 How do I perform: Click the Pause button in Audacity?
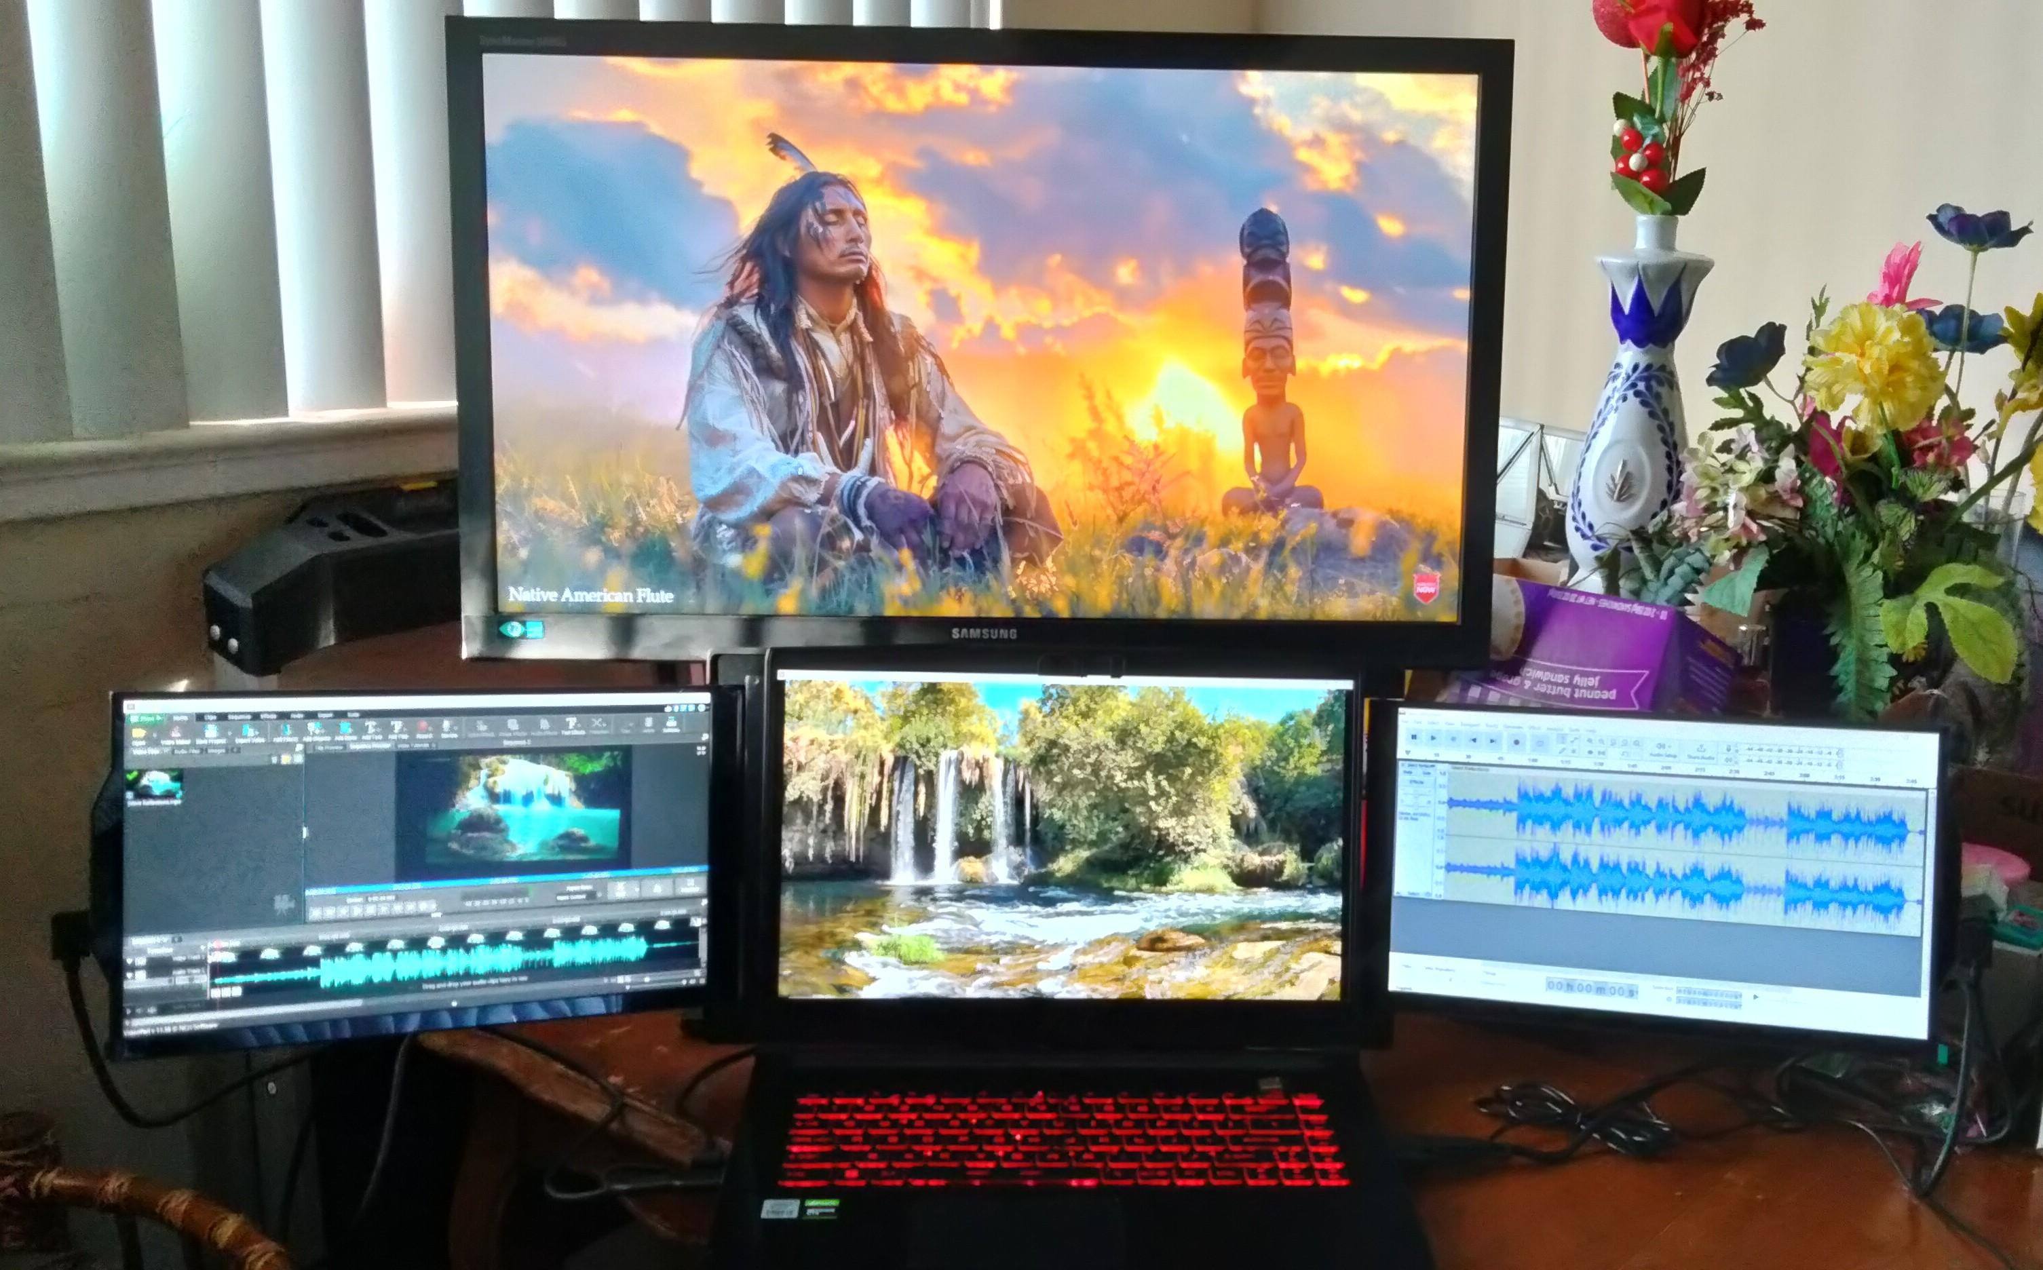(1414, 737)
